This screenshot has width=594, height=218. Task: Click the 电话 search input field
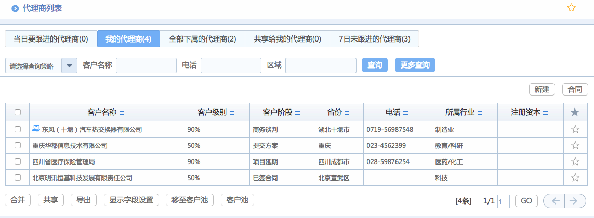click(231, 65)
